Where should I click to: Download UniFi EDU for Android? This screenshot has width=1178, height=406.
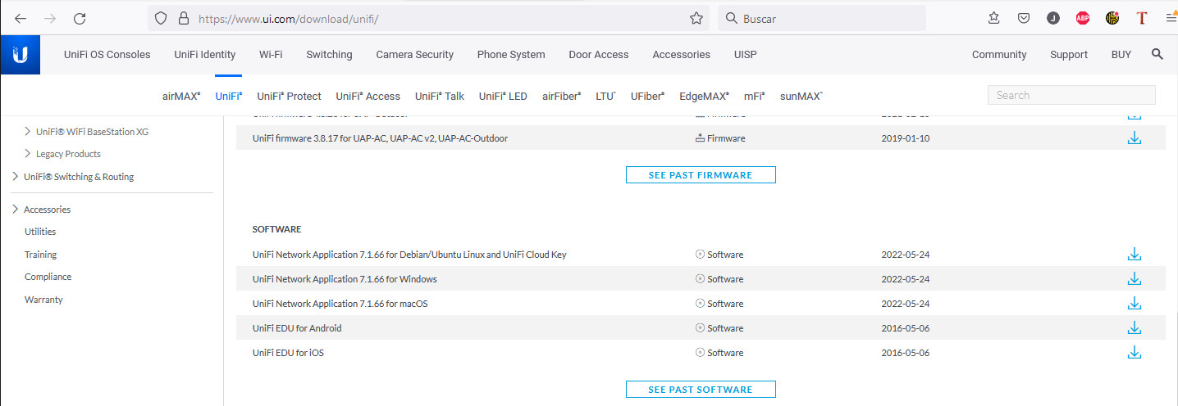pyautogui.click(x=1135, y=328)
